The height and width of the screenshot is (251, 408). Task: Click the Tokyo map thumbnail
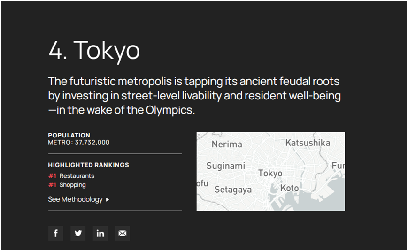pyautogui.click(x=270, y=171)
